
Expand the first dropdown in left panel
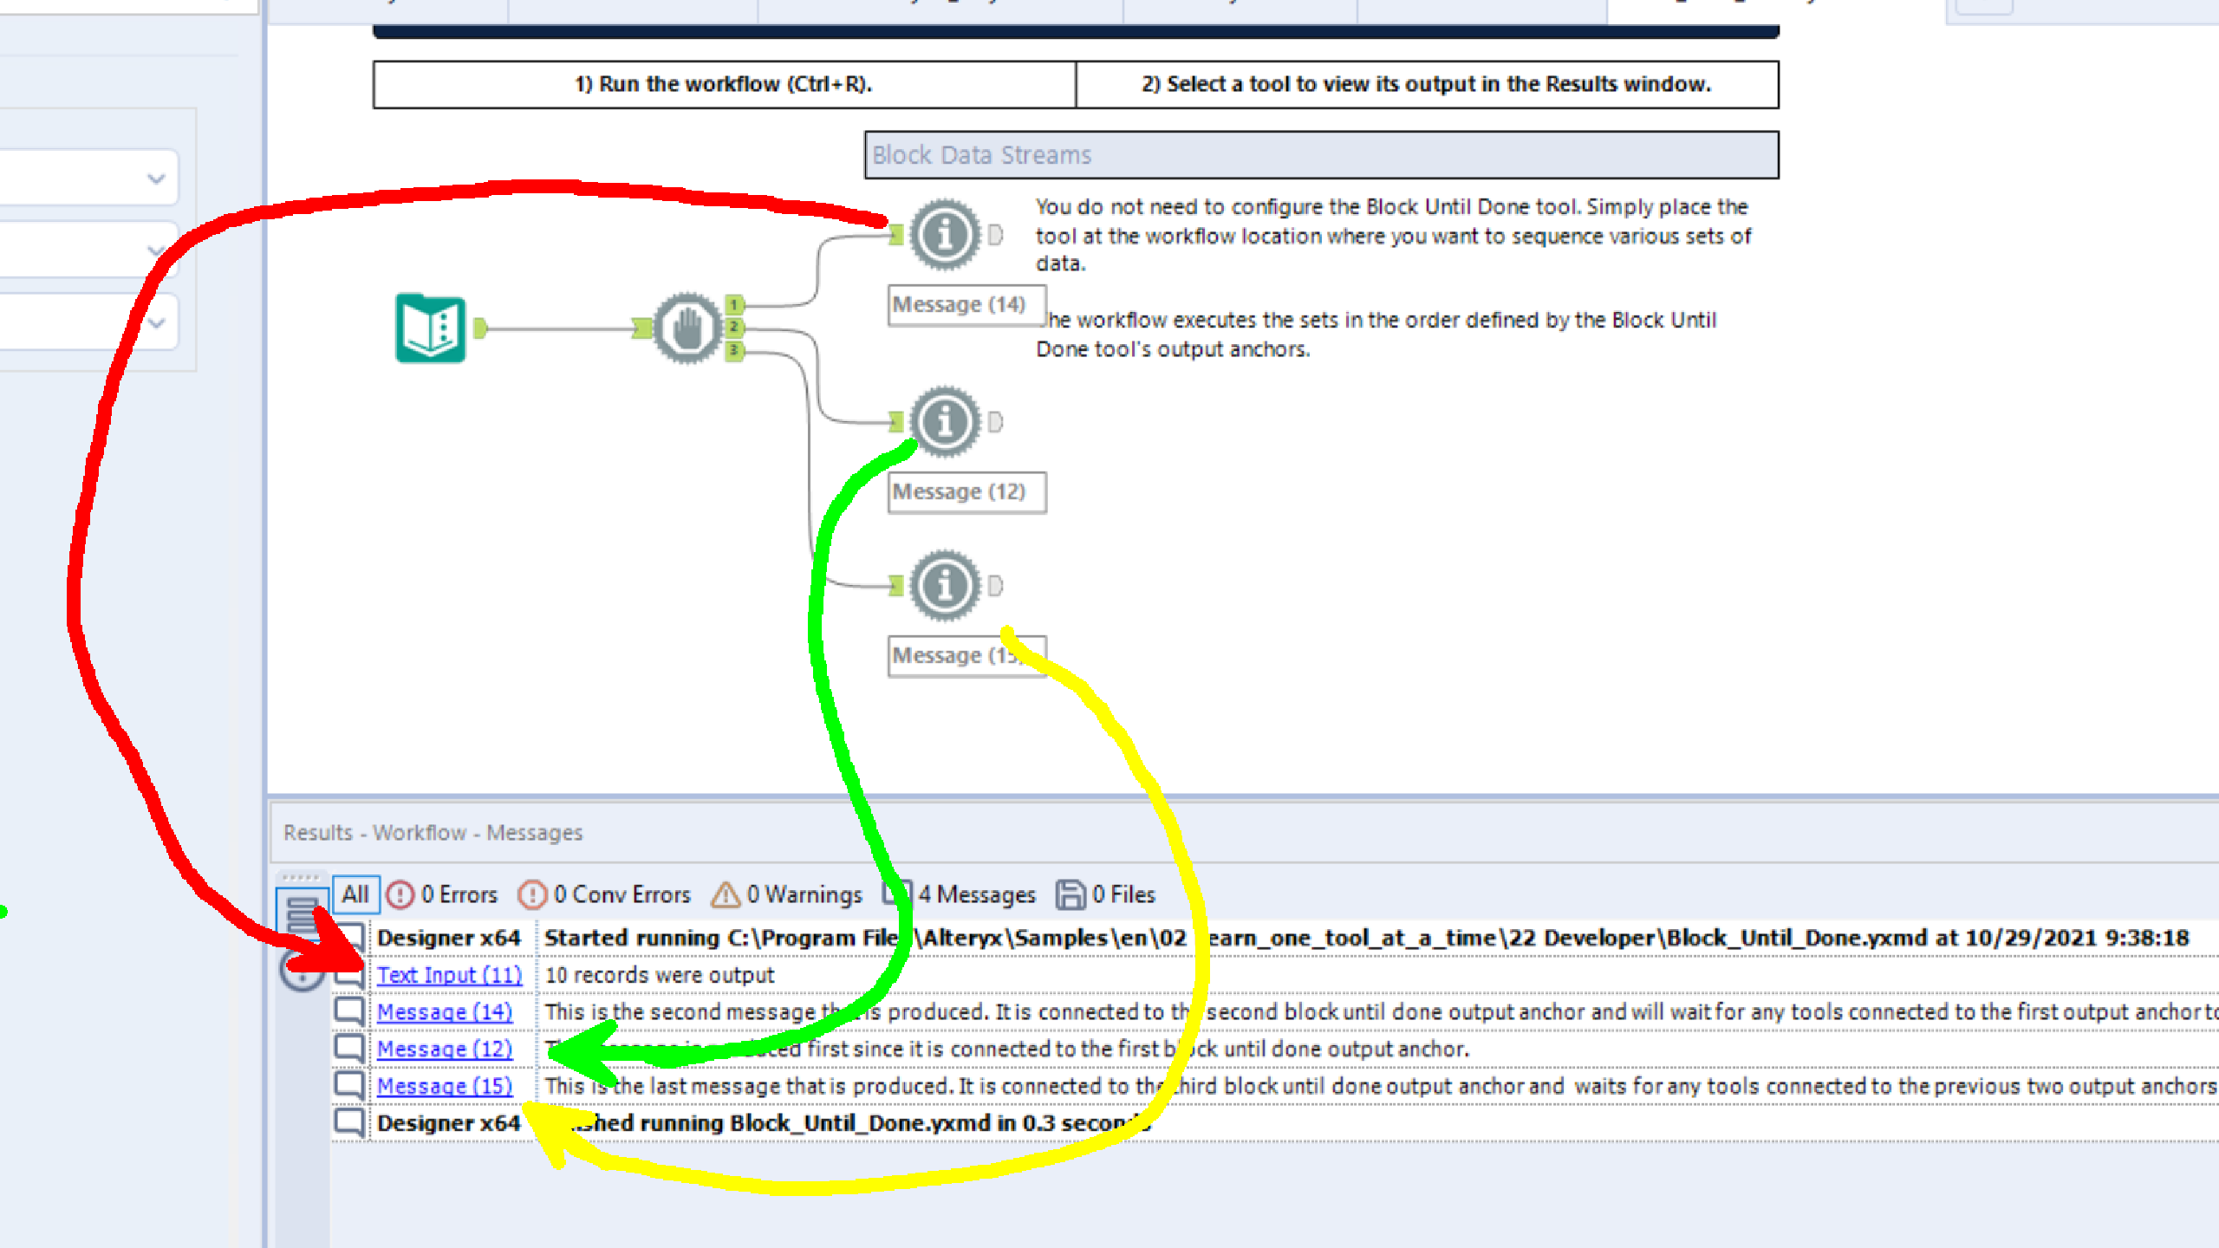click(156, 179)
